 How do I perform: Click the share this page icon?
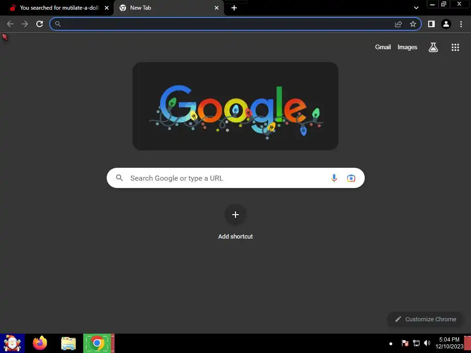click(x=398, y=24)
